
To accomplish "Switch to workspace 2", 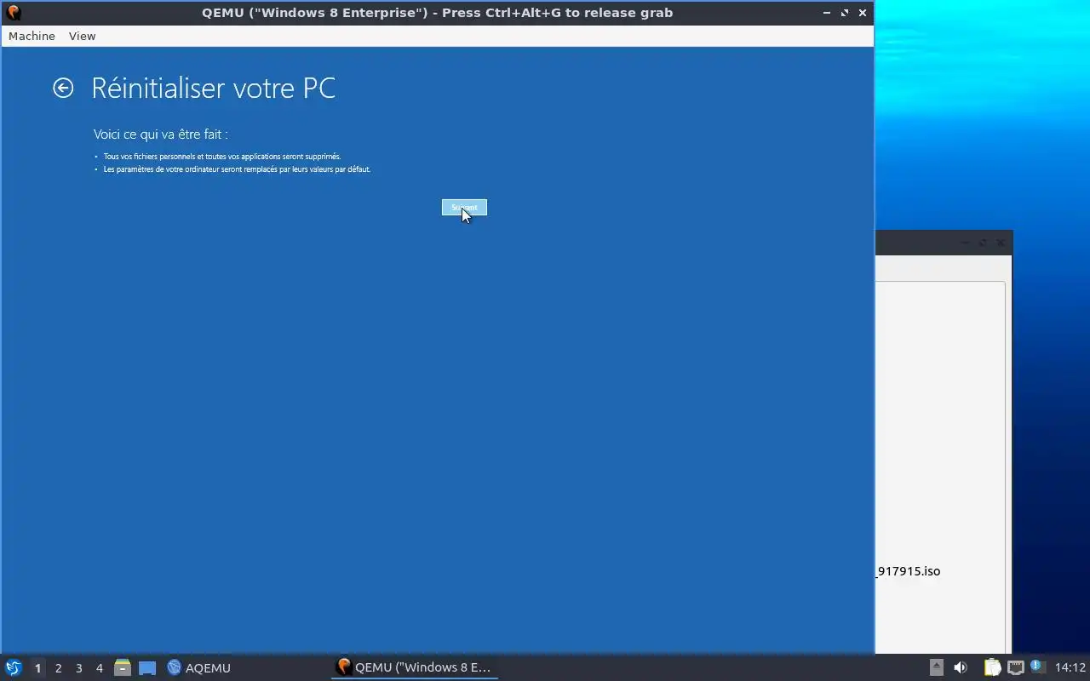I will pyautogui.click(x=58, y=668).
